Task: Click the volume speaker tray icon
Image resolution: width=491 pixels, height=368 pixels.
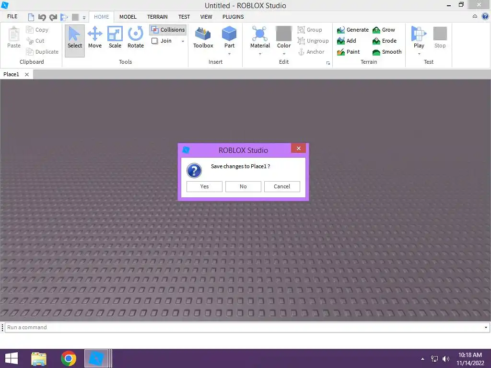Action: (445, 359)
